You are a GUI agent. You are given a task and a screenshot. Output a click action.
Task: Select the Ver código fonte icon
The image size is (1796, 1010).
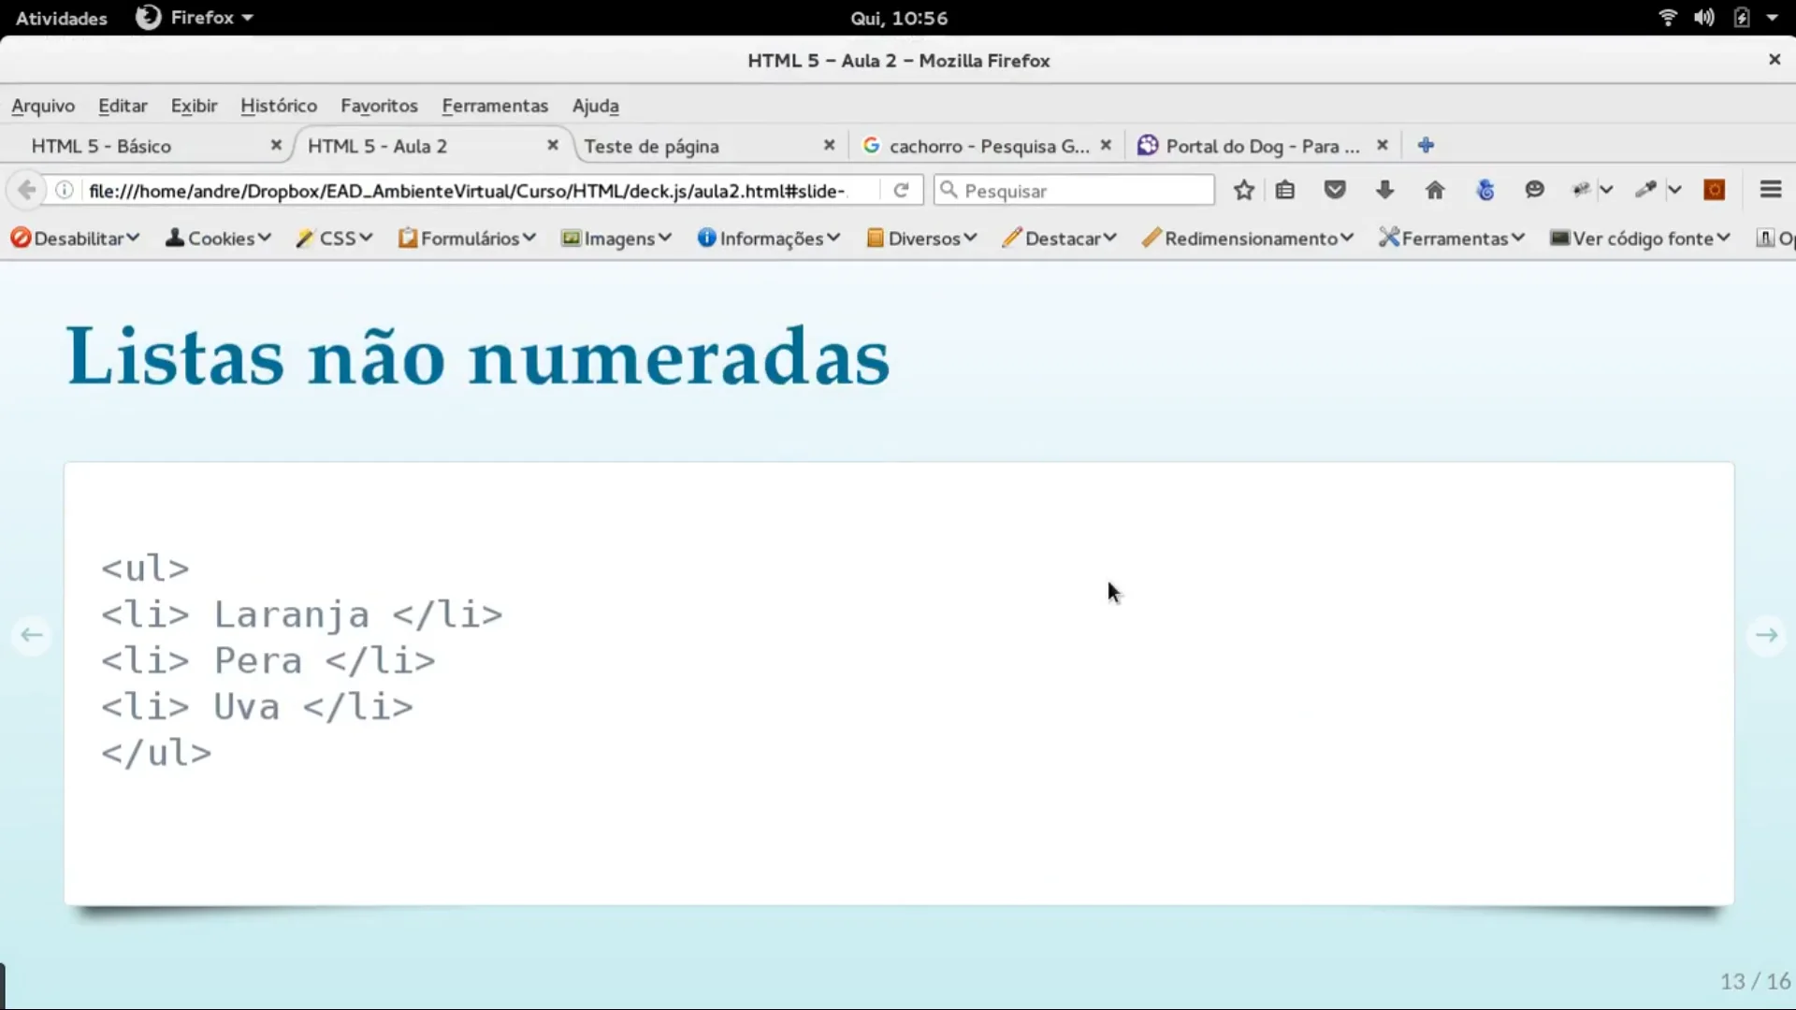[x=1559, y=238]
